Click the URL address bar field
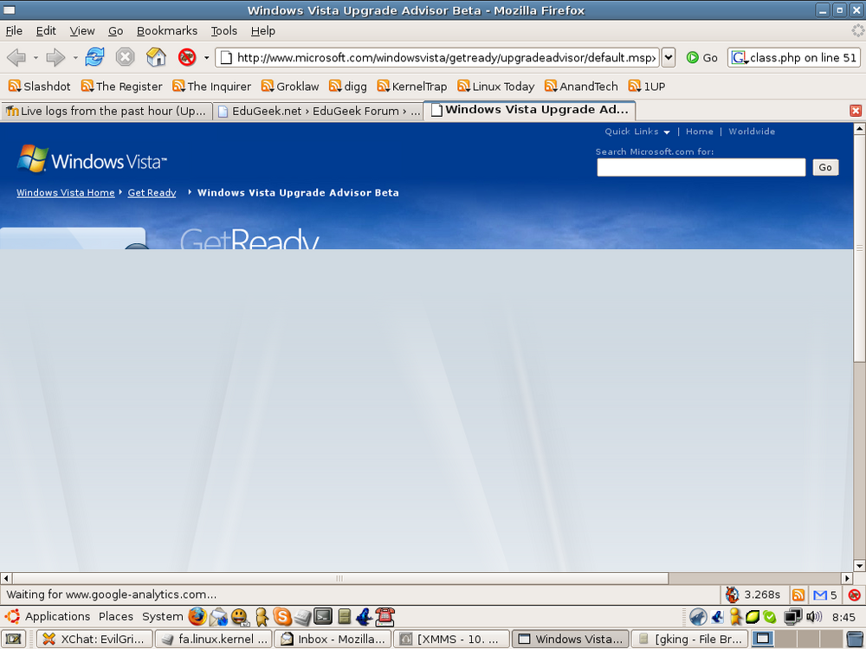The height and width of the screenshot is (649, 866). click(437, 57)
